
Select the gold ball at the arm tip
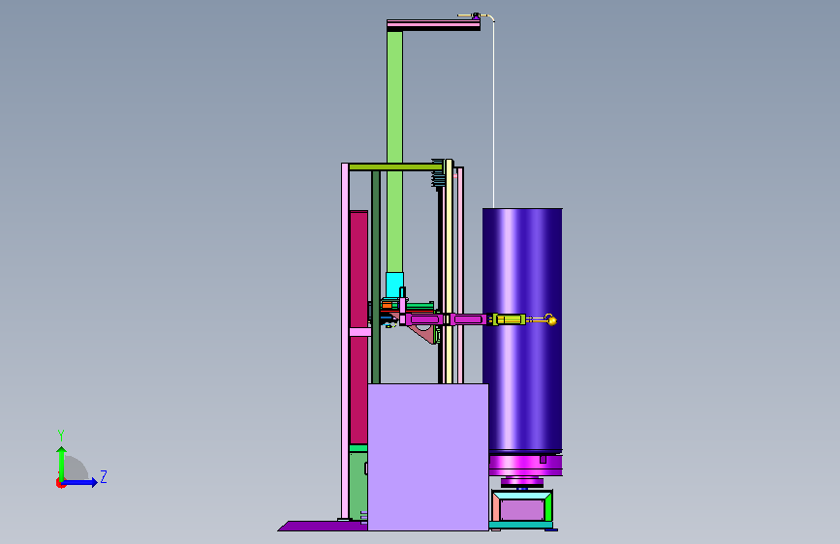pos(552,320)
